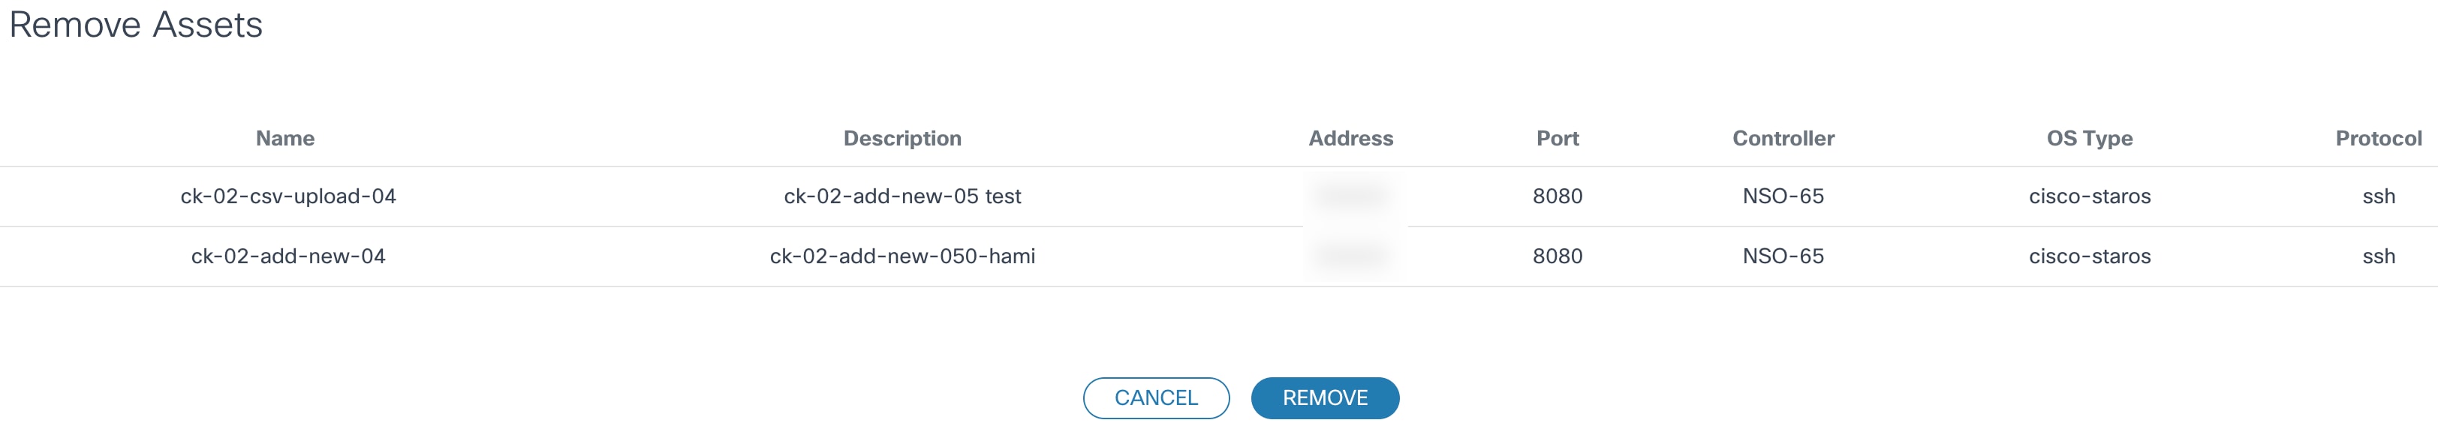Click port 8080 in first row
This screenshot has width=2438, height=441.
[1557, 196]
